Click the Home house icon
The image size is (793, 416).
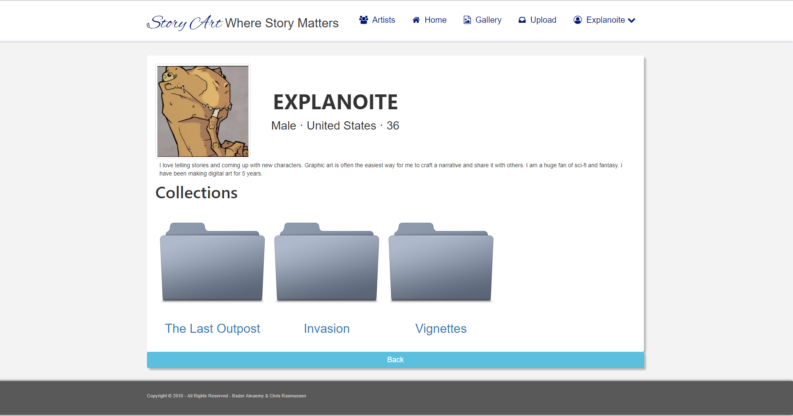point(416,20)
